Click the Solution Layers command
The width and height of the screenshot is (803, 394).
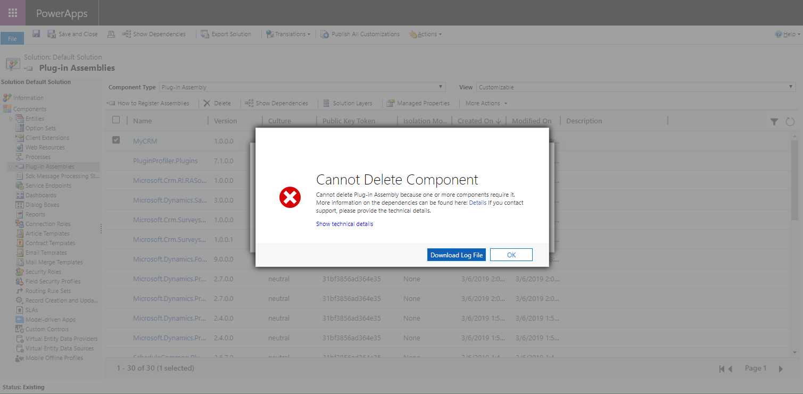coord(347,103)
